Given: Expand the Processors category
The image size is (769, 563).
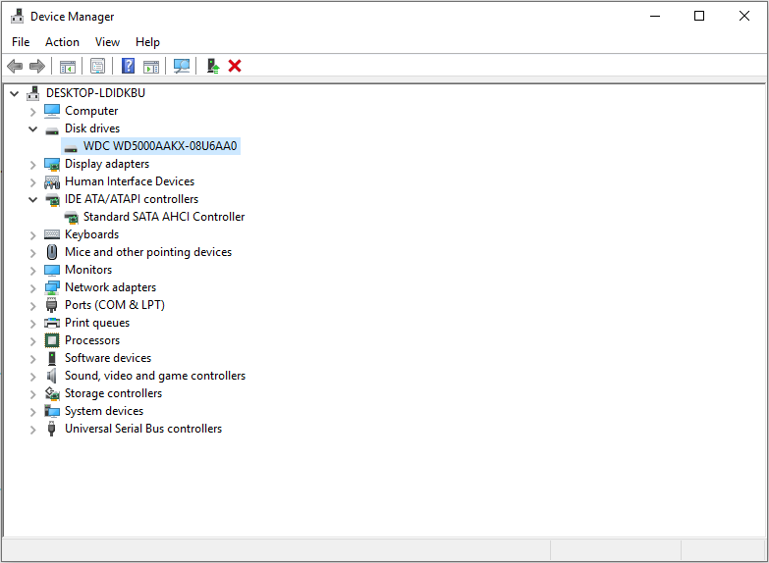Looking at the screenshot, I should (32, 341).
